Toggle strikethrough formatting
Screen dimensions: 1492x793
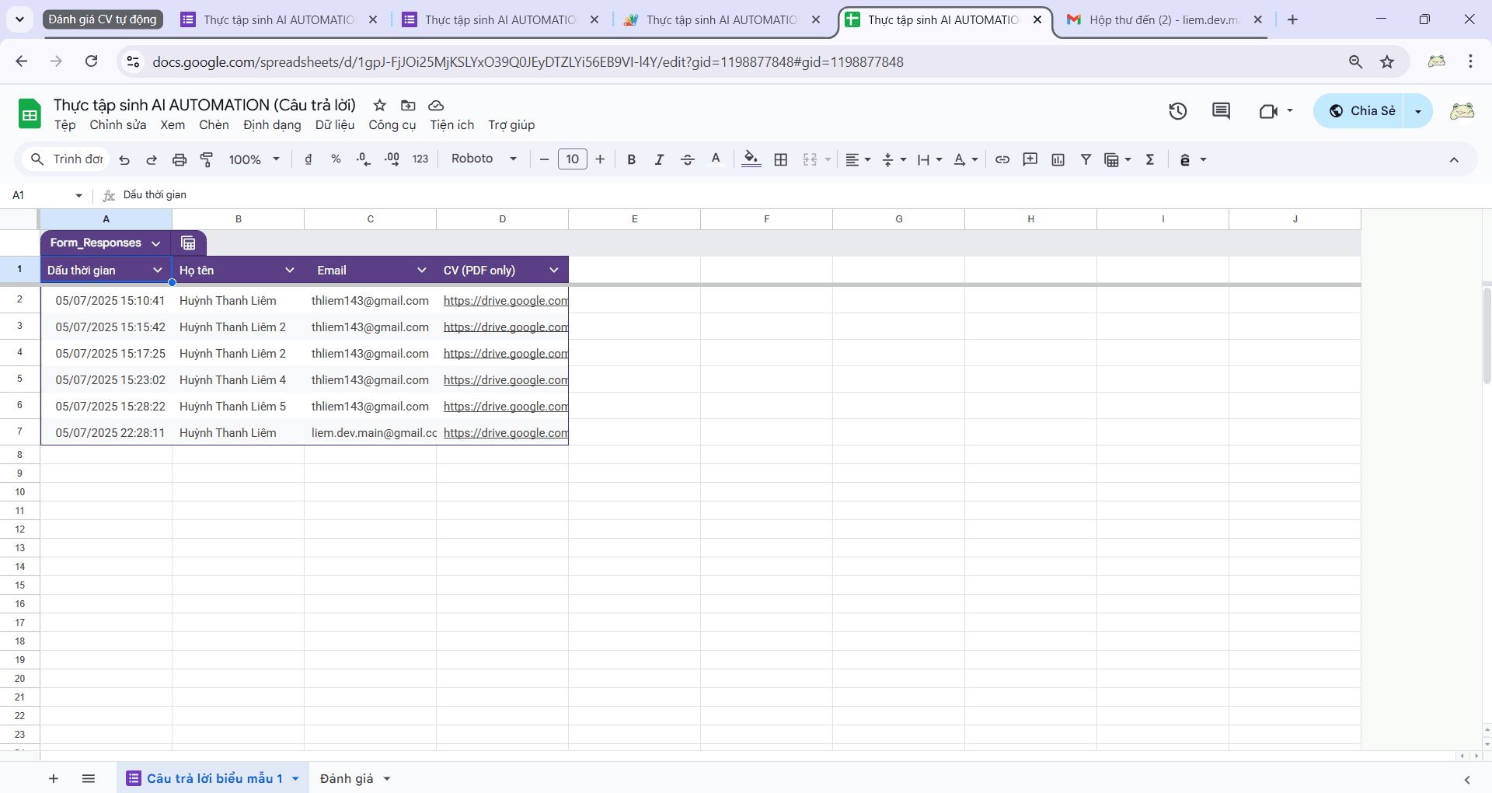(x=687, y=159)
